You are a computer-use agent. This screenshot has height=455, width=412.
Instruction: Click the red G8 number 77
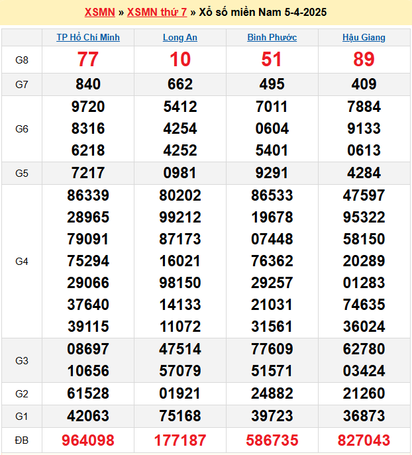tap(88, 60)
